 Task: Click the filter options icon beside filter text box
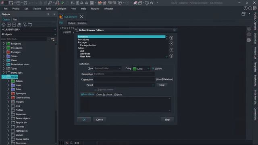tap(53, 39)
